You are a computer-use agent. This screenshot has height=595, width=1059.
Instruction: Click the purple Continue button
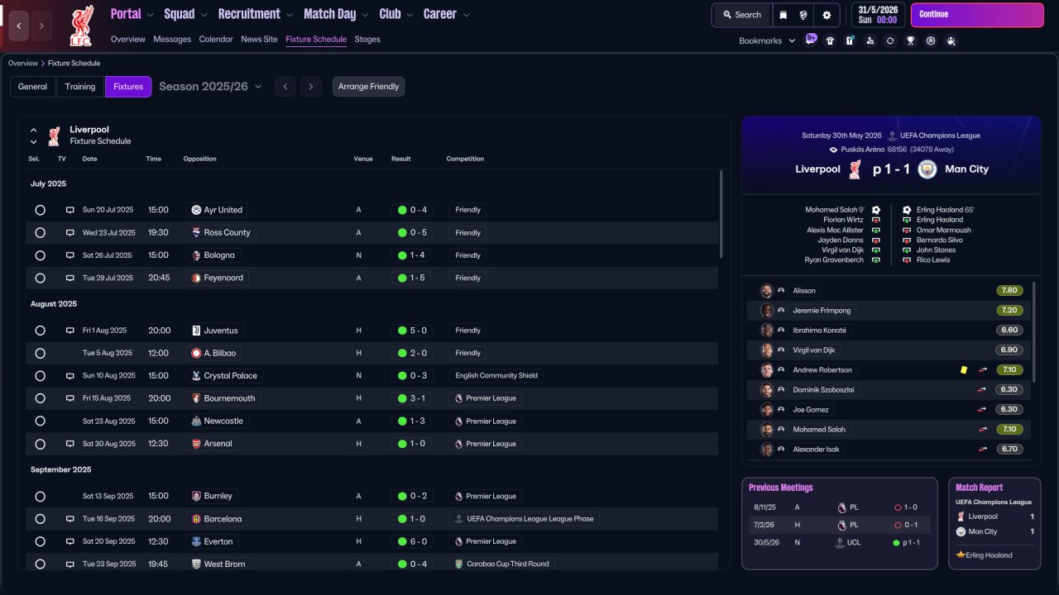(x=977, y=15)
